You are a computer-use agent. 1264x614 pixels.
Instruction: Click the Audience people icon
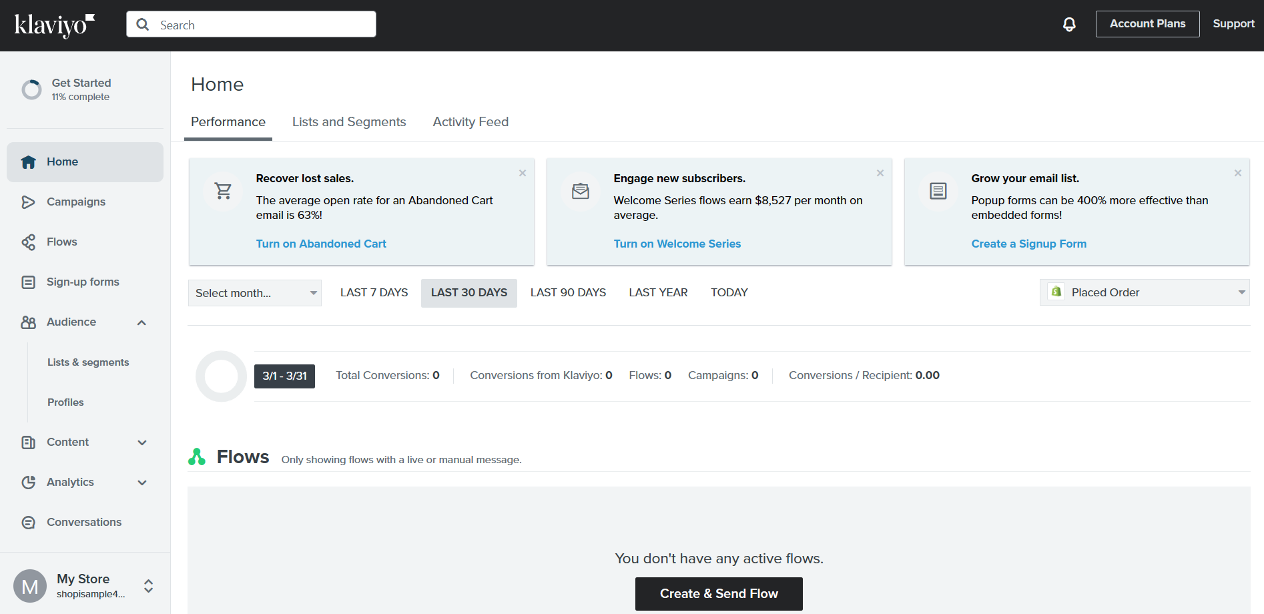click(x=28, y=322)
